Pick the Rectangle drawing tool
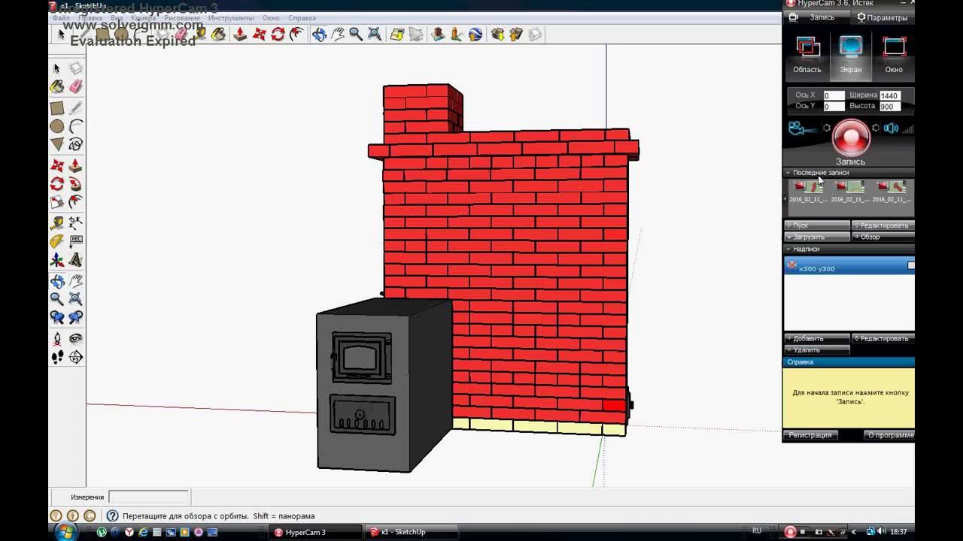963x541 pixels. click(57, 108)
